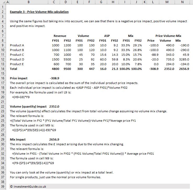Select column M header
Viewport: 193px width, 190px height.
(167, 2)
